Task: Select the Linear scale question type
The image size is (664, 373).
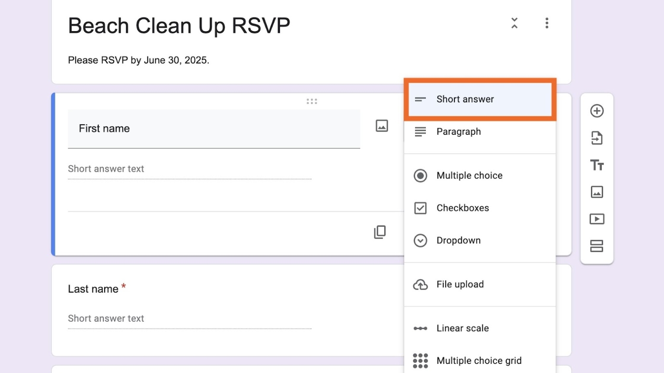Action: pos(463,328)
